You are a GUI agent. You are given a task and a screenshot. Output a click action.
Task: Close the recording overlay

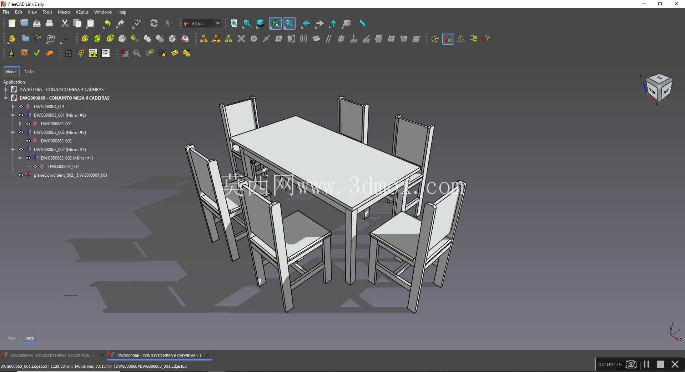pos(675,364)
